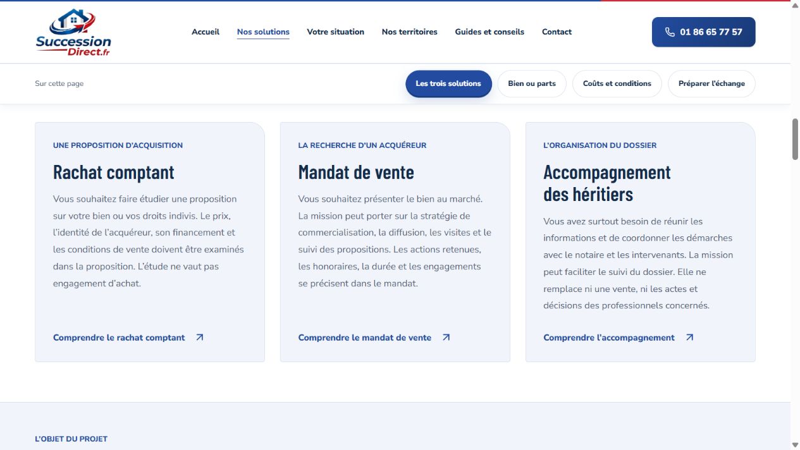Click arrow icon next to rachat comptant link

[200, 337]
